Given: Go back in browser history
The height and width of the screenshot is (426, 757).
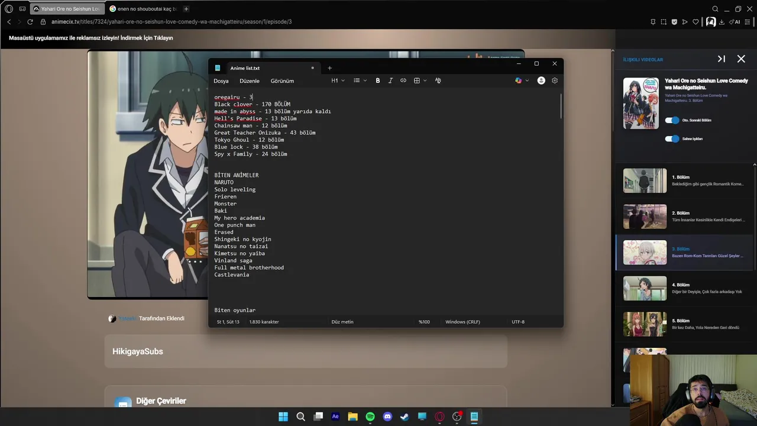Looking at the screenshot, I should (x=9, y=22).
